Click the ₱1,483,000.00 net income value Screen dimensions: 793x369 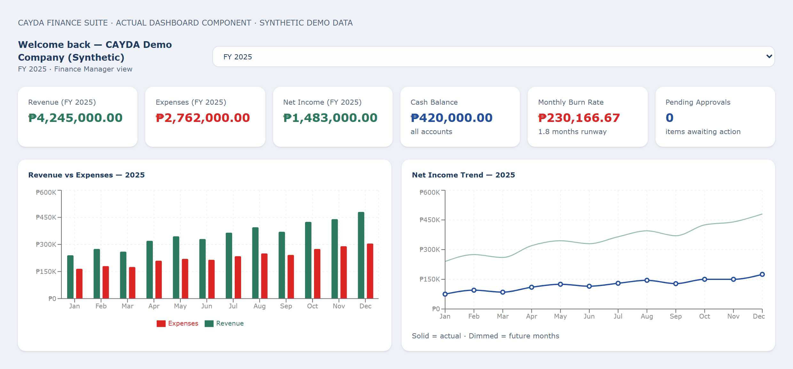(x=330, y=118)
